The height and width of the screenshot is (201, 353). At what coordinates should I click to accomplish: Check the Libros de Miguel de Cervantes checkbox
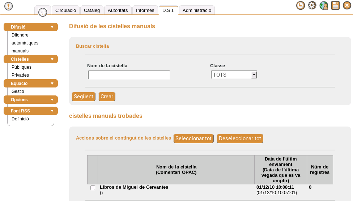(x=93, y=188)
